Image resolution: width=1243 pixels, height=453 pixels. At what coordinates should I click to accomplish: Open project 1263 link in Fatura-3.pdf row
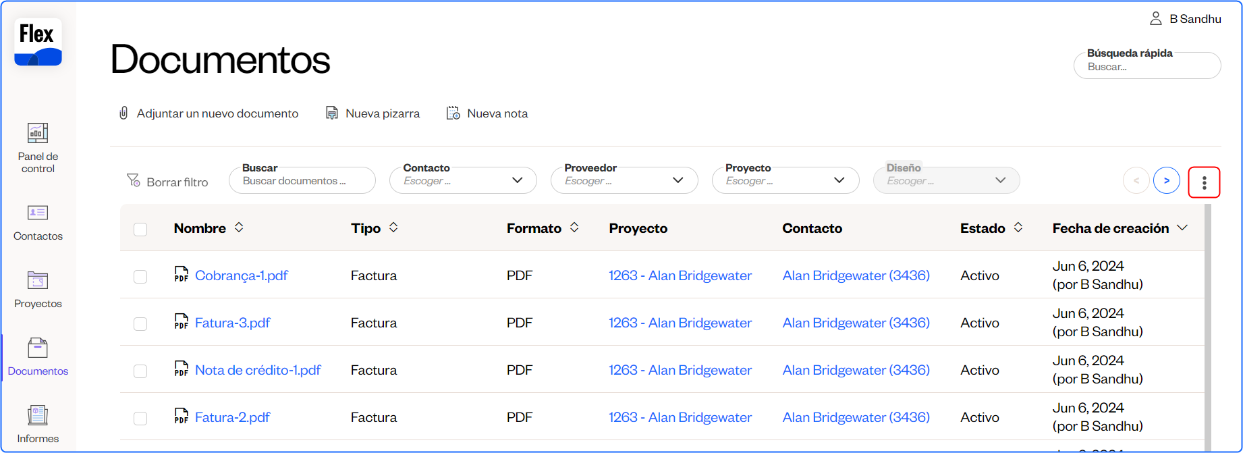(x=680, y=323)
